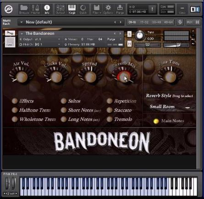Open the New (default) multi dropdown arrow

pyautogui.click(x=22, y=22)
